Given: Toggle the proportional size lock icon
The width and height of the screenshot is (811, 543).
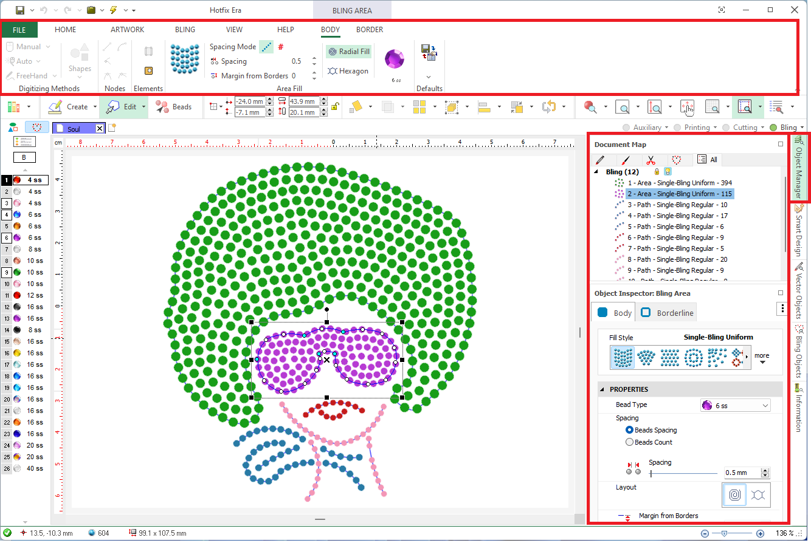Looking at the screenshot, I should click(334, 106).
